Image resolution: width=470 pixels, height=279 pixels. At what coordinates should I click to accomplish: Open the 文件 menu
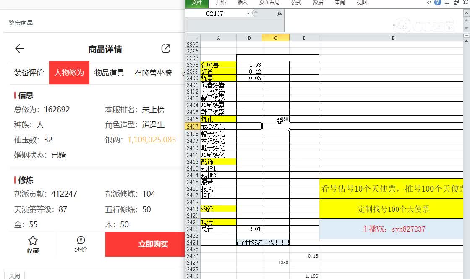(x=197, y=3)
